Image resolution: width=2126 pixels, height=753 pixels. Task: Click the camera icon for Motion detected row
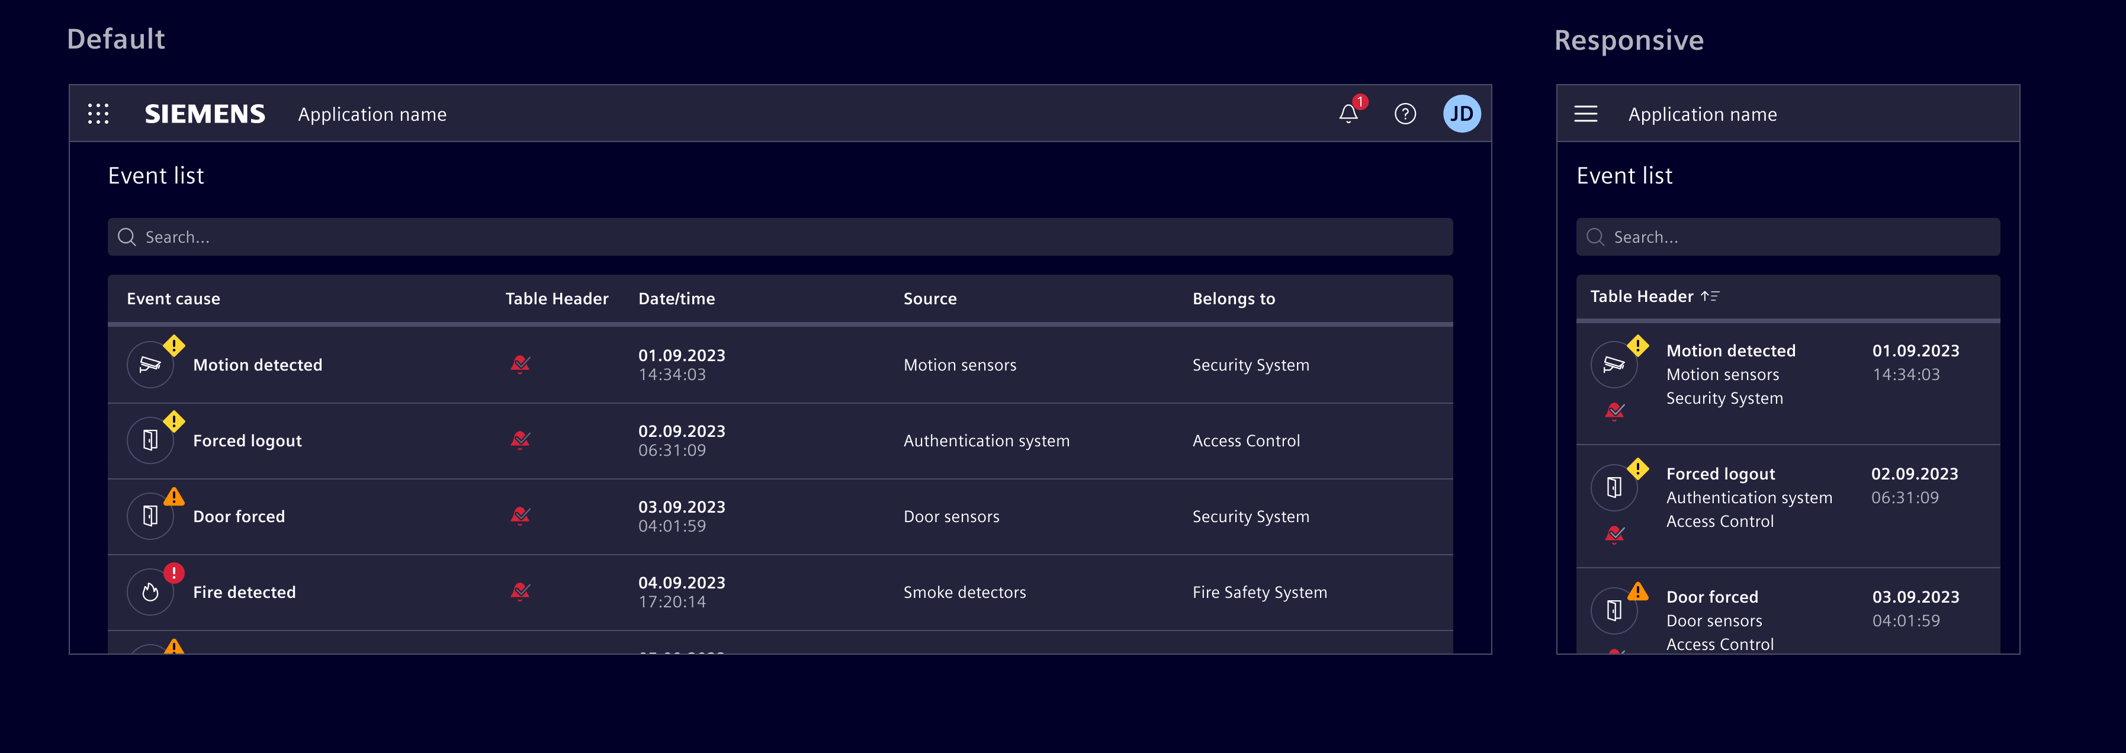click(x=150, y=365)
